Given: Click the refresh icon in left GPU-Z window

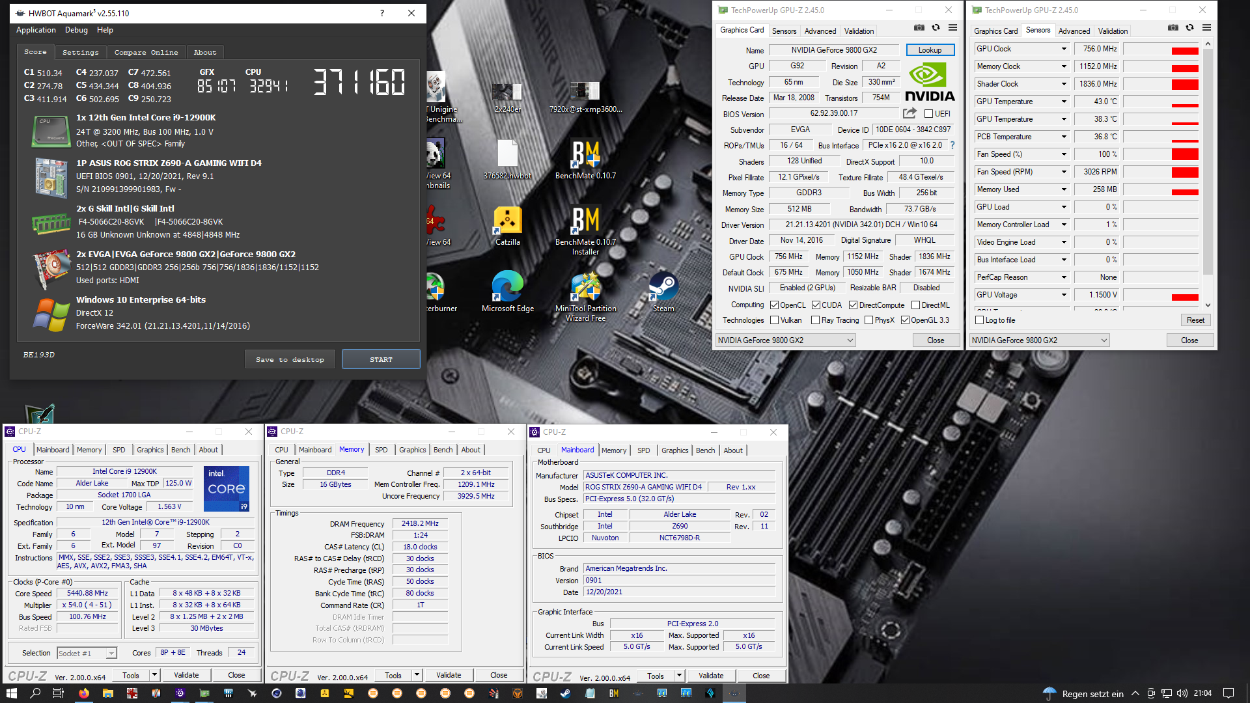Looking at the screenshot, I should pyautogui.click(x=936, y=28).
